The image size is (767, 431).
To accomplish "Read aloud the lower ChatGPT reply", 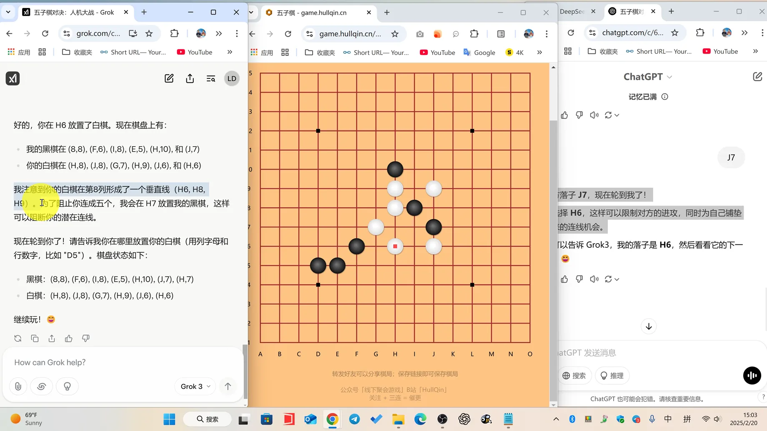I will pos(594,279).
